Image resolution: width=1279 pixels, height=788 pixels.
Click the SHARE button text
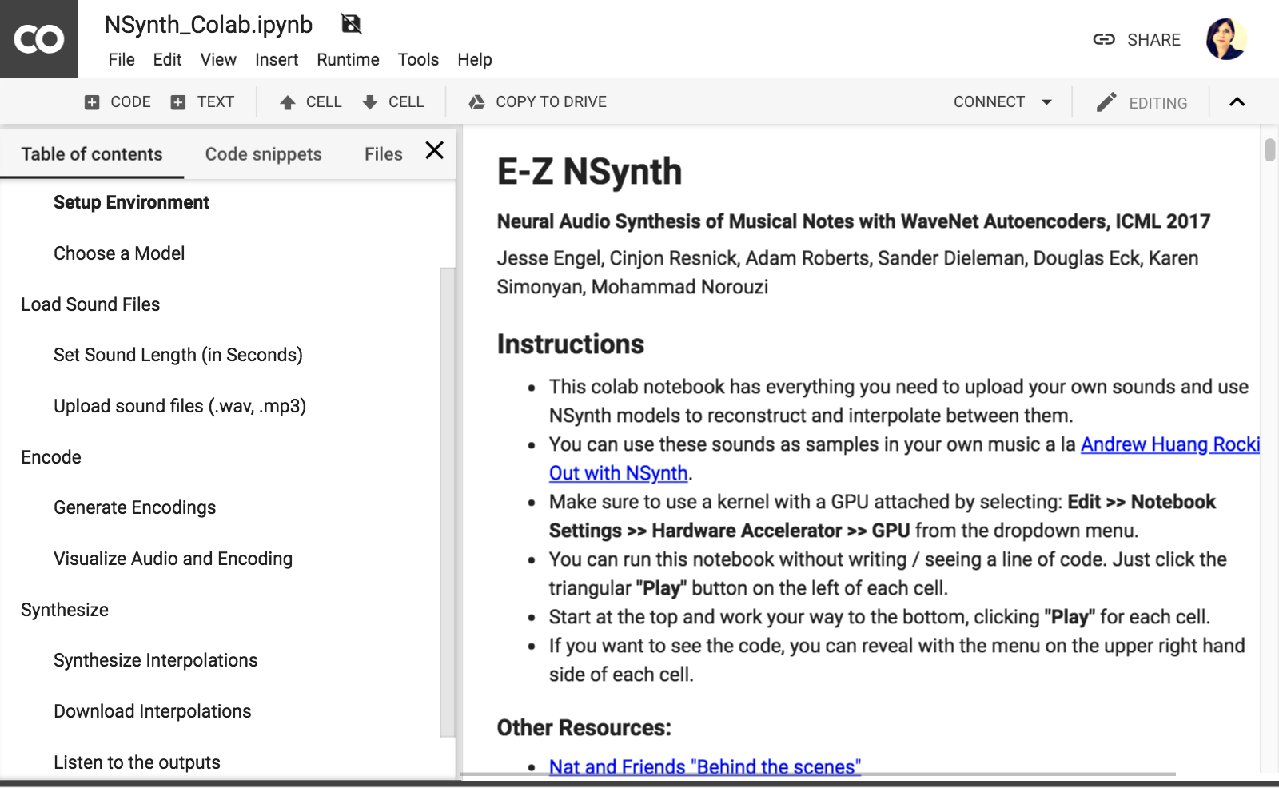1153,40
